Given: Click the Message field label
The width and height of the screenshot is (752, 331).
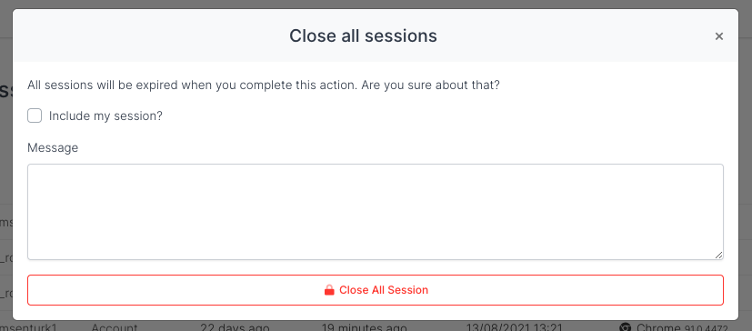Looking at the screenshot, I should tap(53, 147).
